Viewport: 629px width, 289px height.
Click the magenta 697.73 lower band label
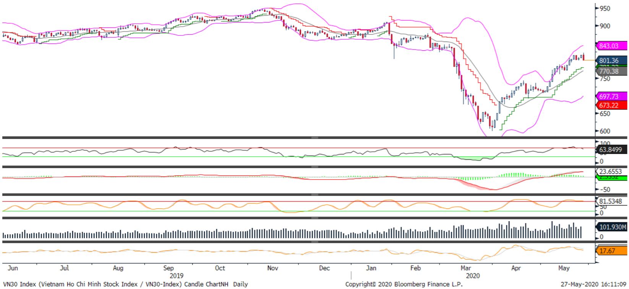click(x=612, y=96)
